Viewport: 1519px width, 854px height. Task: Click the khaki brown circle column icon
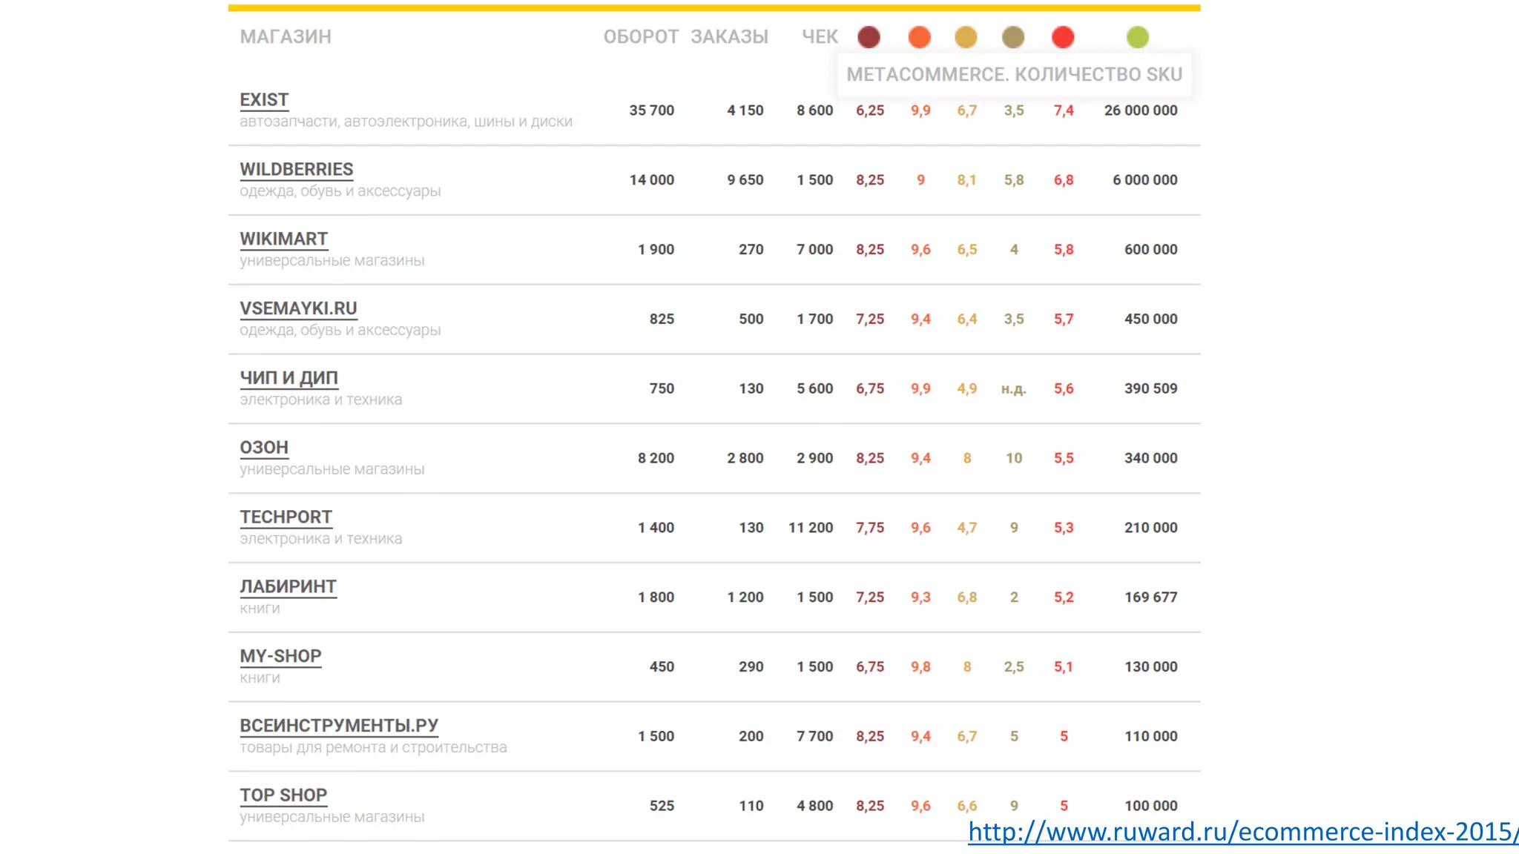click(x=1013, y=37)
